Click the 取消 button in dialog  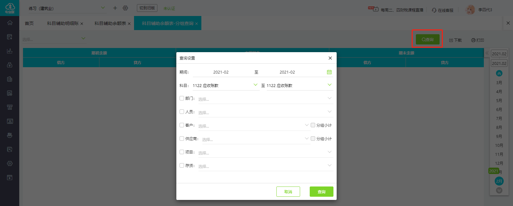[288, 192]
